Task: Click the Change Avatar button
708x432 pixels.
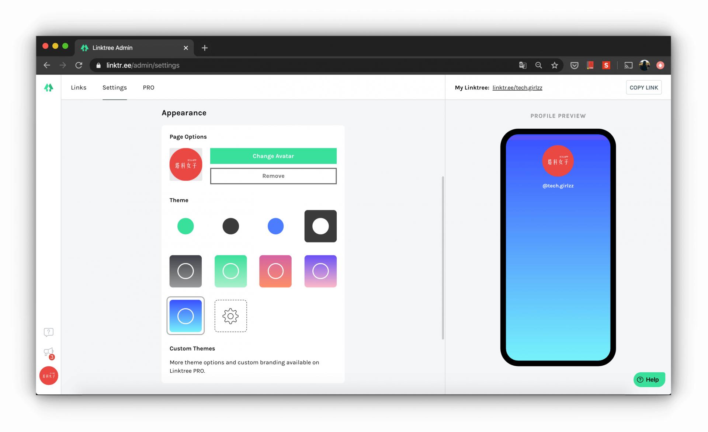Action: (x=273, y=156)
